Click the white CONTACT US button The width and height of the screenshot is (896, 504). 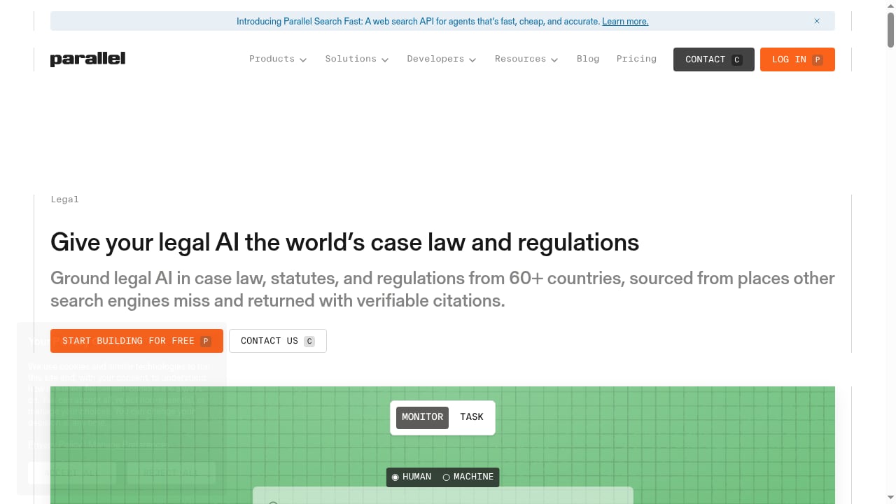278,341
